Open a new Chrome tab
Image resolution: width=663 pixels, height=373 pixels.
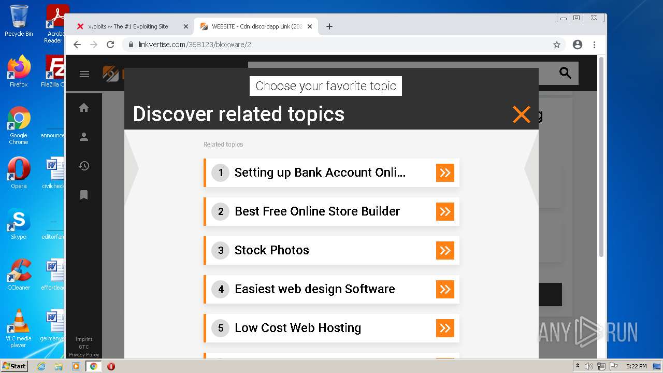(x=329, y=26)
